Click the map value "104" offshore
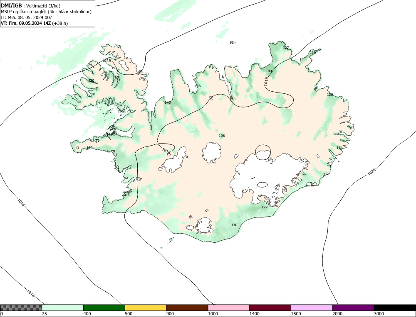This screenshot has height=317, width=416. 233,43
